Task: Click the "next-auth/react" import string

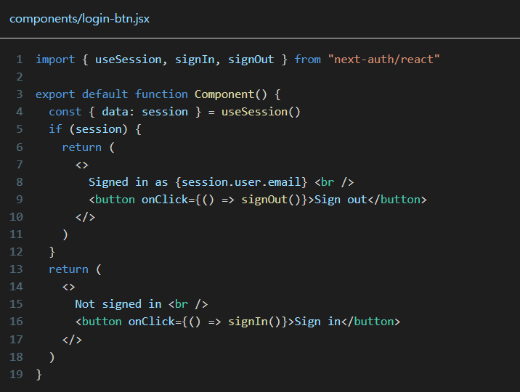Action: 383,60
